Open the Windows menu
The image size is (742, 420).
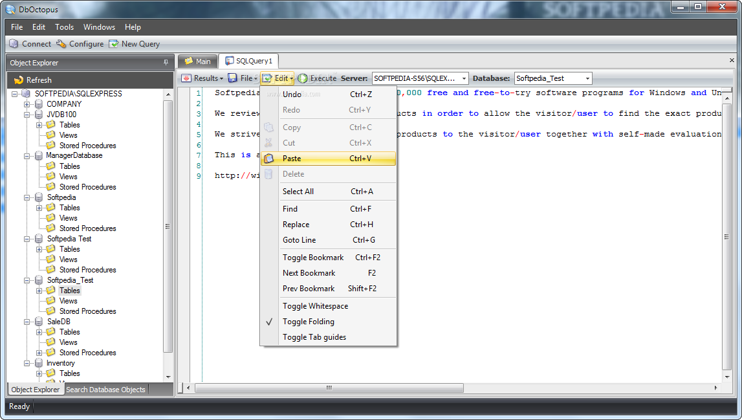(99, 27)
